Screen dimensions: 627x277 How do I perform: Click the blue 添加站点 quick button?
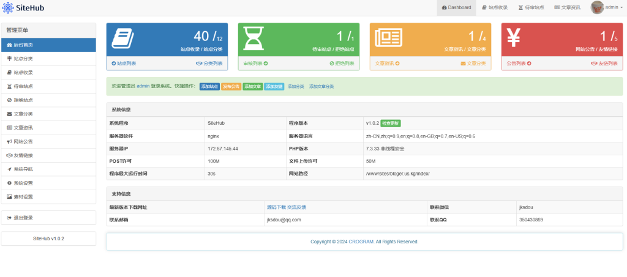[209, 87]
